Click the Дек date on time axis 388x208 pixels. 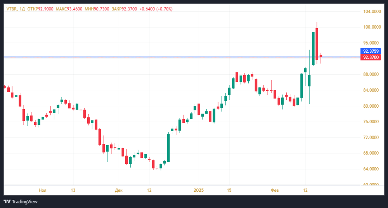point(119,190)
